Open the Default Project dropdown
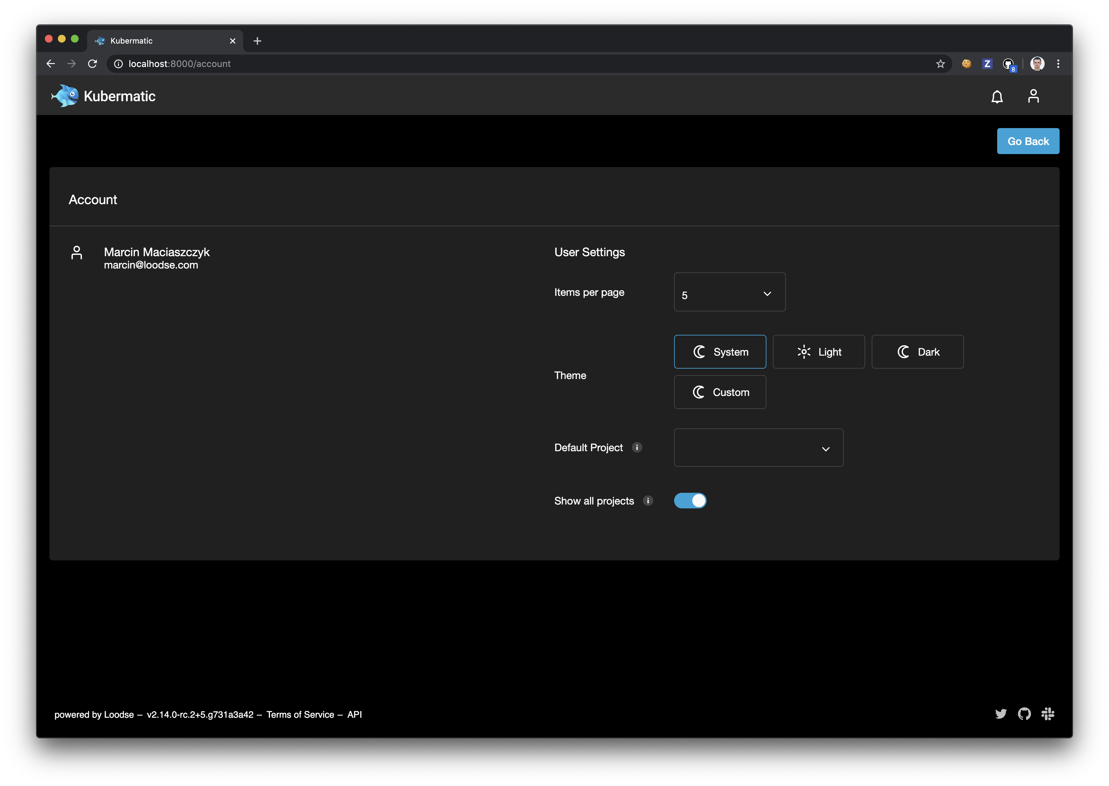The width and height of the screenshot is (1109, 786). 758,448
